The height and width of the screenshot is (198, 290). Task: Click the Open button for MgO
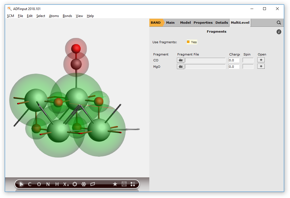coord(261,66)
